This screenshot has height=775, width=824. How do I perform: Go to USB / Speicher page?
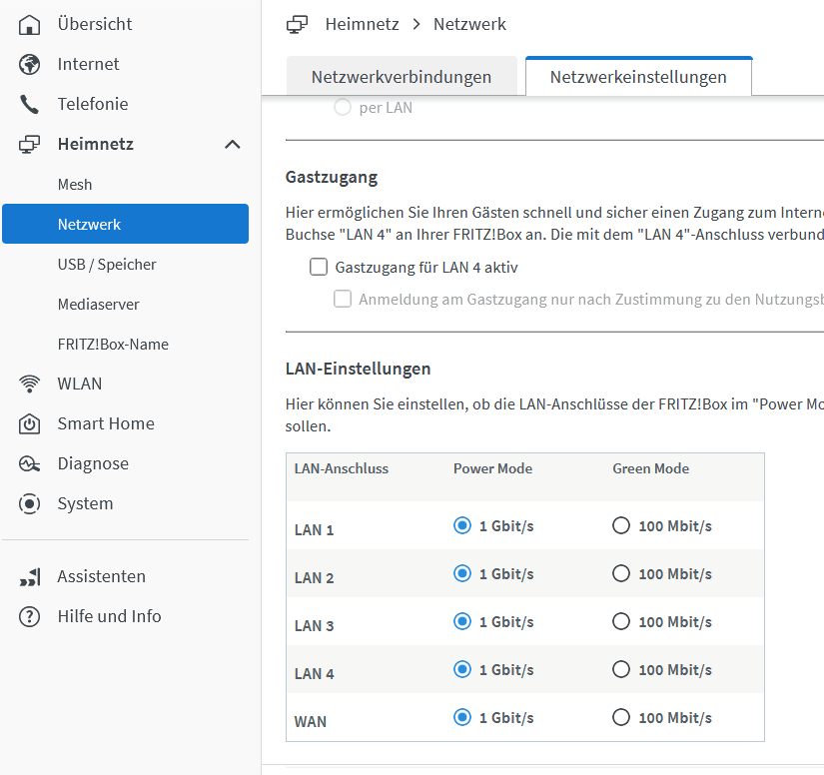107,265
